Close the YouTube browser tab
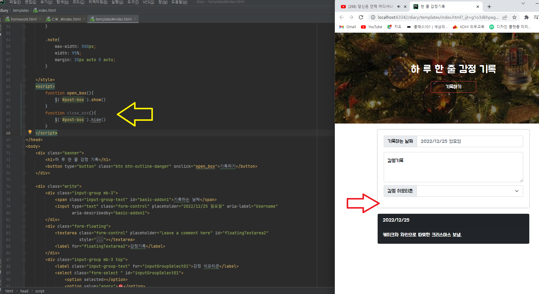 pos(406,6)
